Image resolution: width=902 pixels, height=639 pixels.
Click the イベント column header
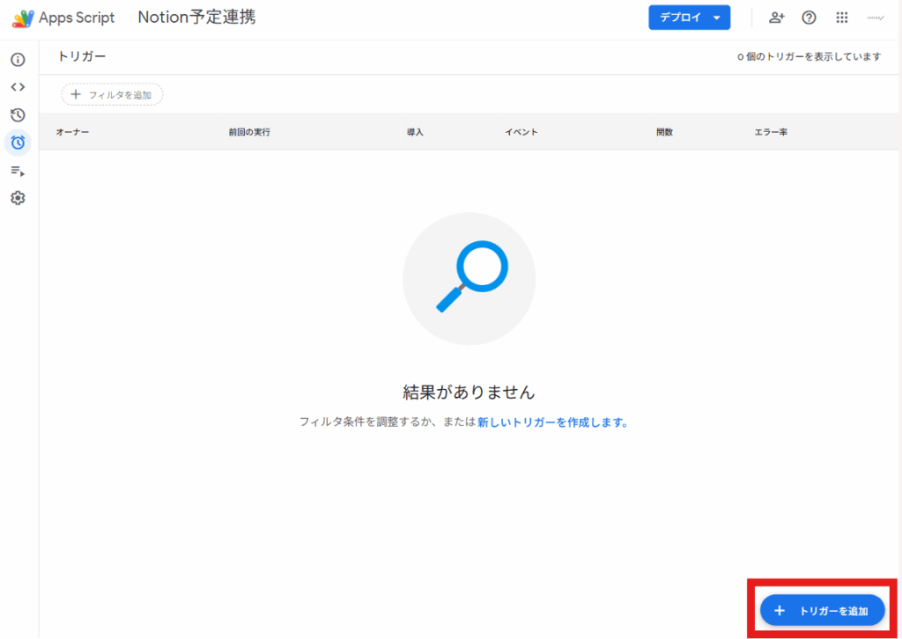[521, 132]
